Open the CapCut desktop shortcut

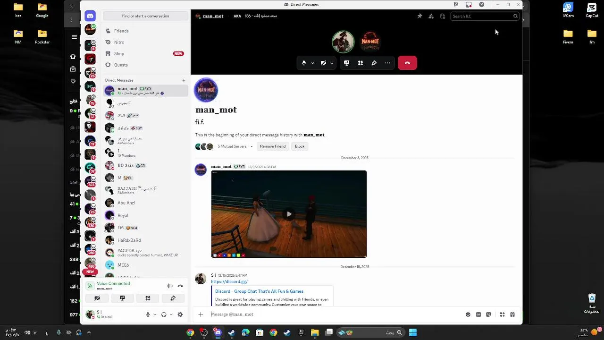592,10
